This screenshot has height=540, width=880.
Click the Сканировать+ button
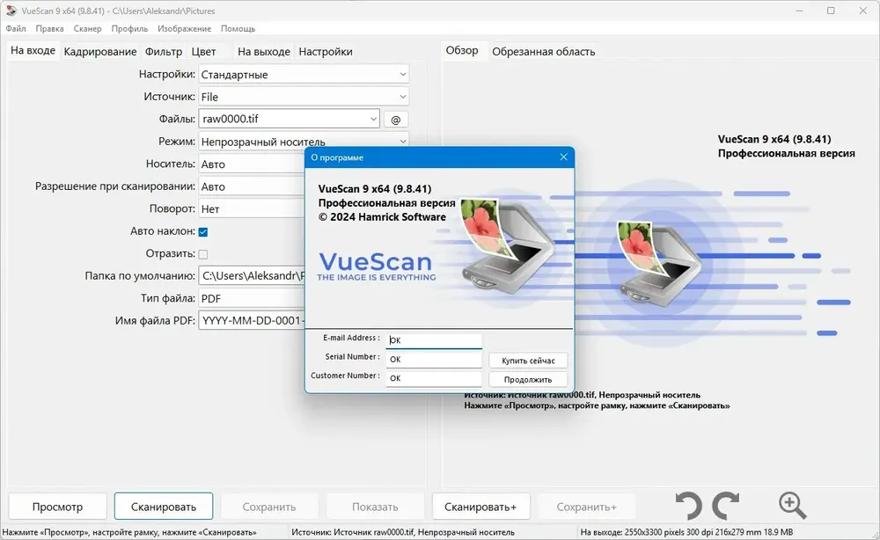tap(480, 507)
